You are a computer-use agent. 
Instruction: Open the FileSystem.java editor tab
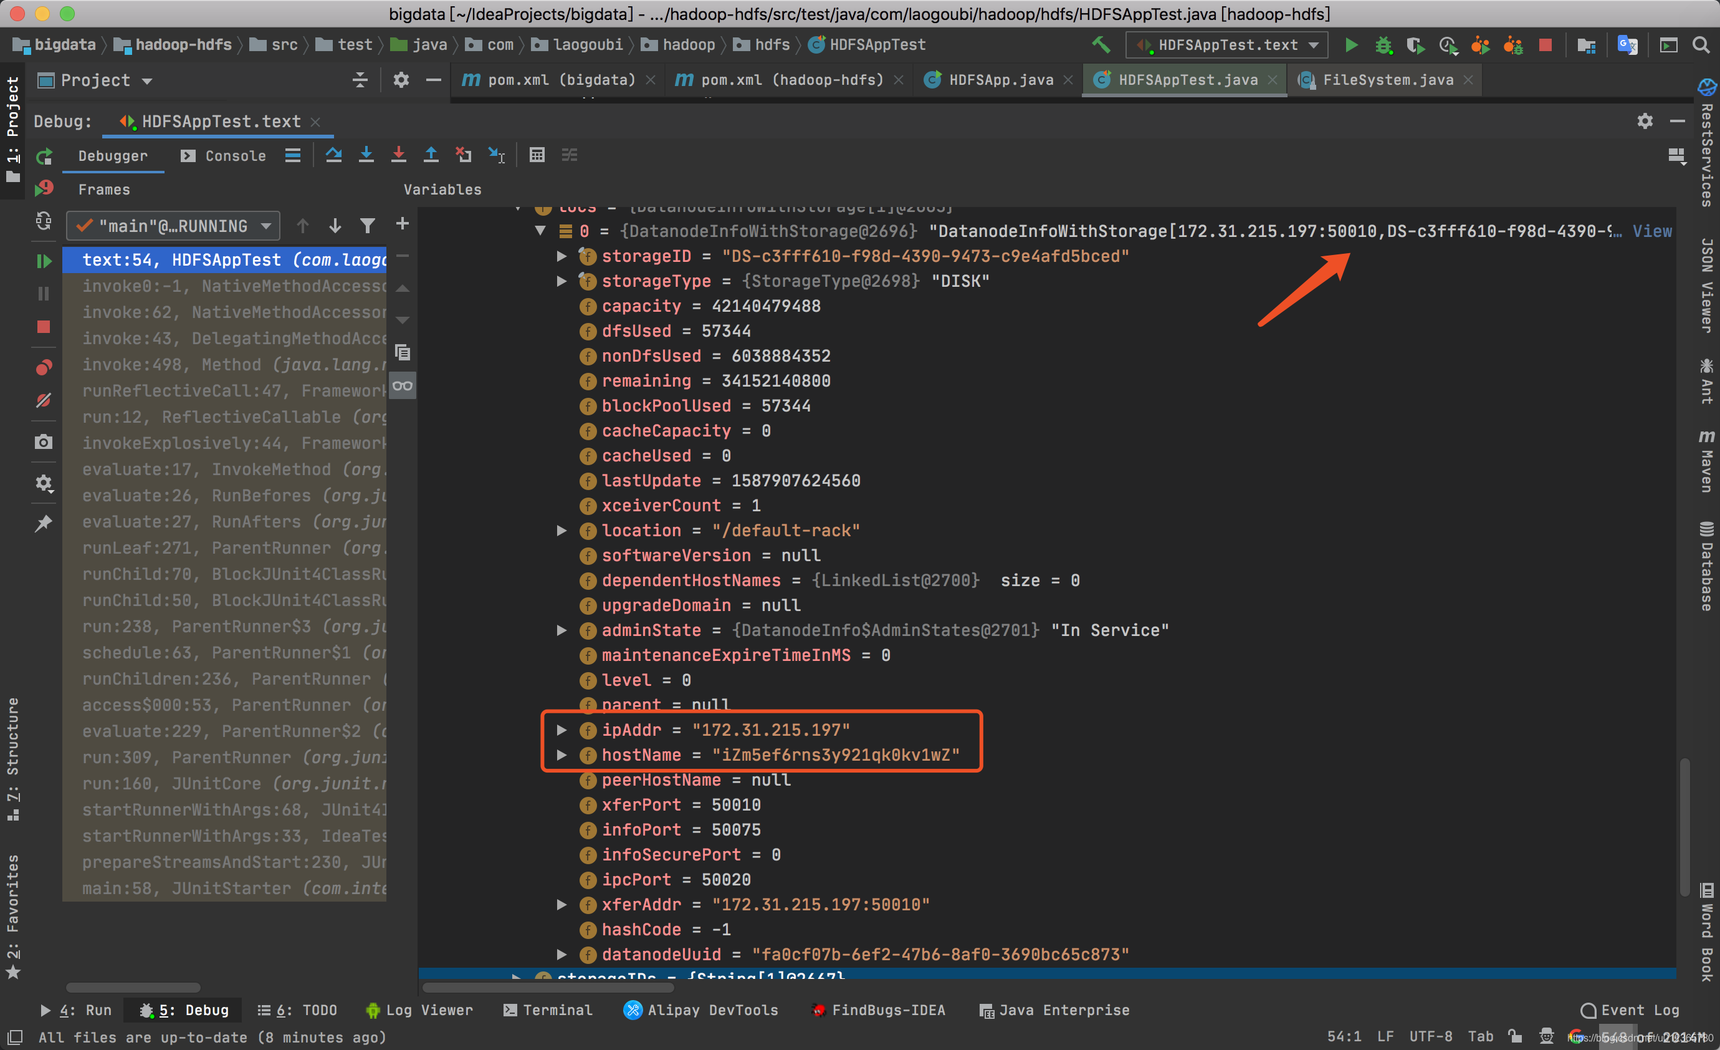(1385, 80)
